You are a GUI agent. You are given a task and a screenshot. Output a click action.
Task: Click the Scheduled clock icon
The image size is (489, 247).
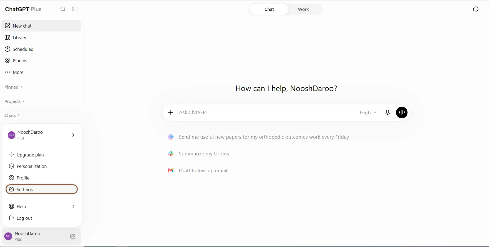[8, 49]
